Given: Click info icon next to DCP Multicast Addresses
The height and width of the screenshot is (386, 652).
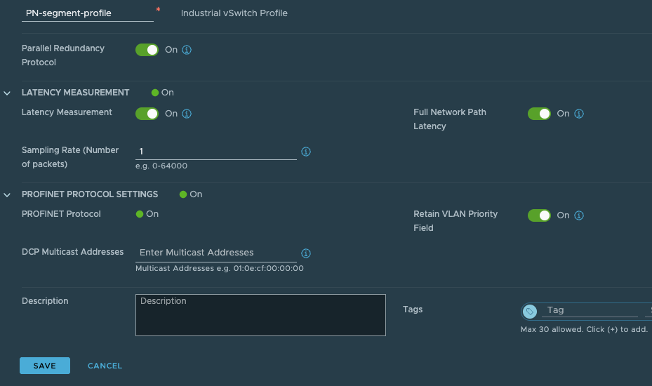Looking at the screenshot, I should [x=306, y=253].
